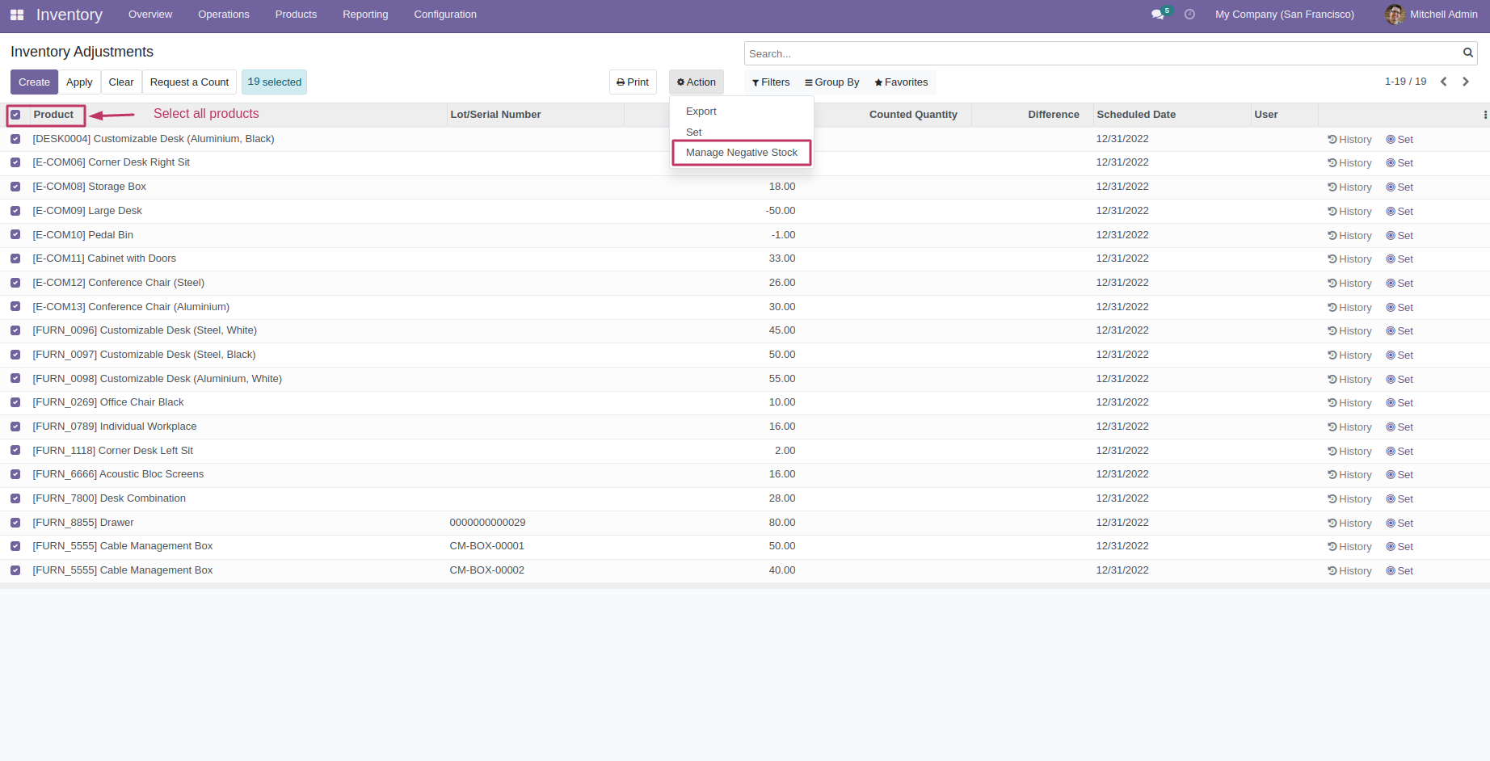The image size is (1490, 761).
Task: Open the Print dropdown
Action: coord(633,82)
